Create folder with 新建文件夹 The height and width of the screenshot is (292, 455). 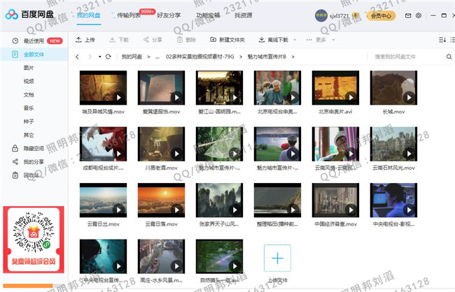pyautogui.click(x=227, y=40)
